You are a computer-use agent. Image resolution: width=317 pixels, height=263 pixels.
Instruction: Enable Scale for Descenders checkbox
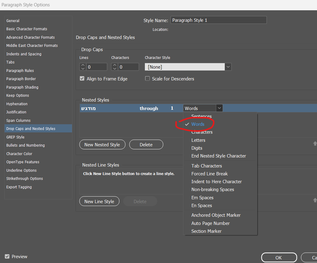pos(147,79)
